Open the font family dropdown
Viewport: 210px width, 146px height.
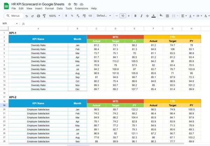point(103,16)
